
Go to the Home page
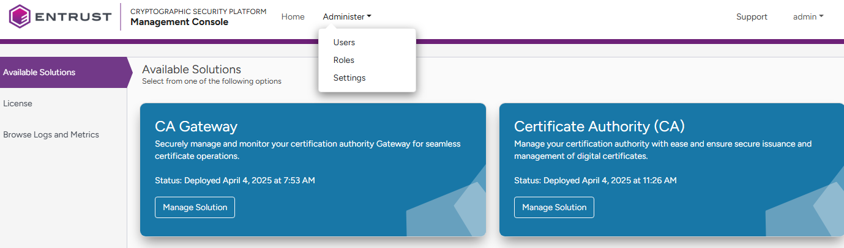tap(293, 17)
